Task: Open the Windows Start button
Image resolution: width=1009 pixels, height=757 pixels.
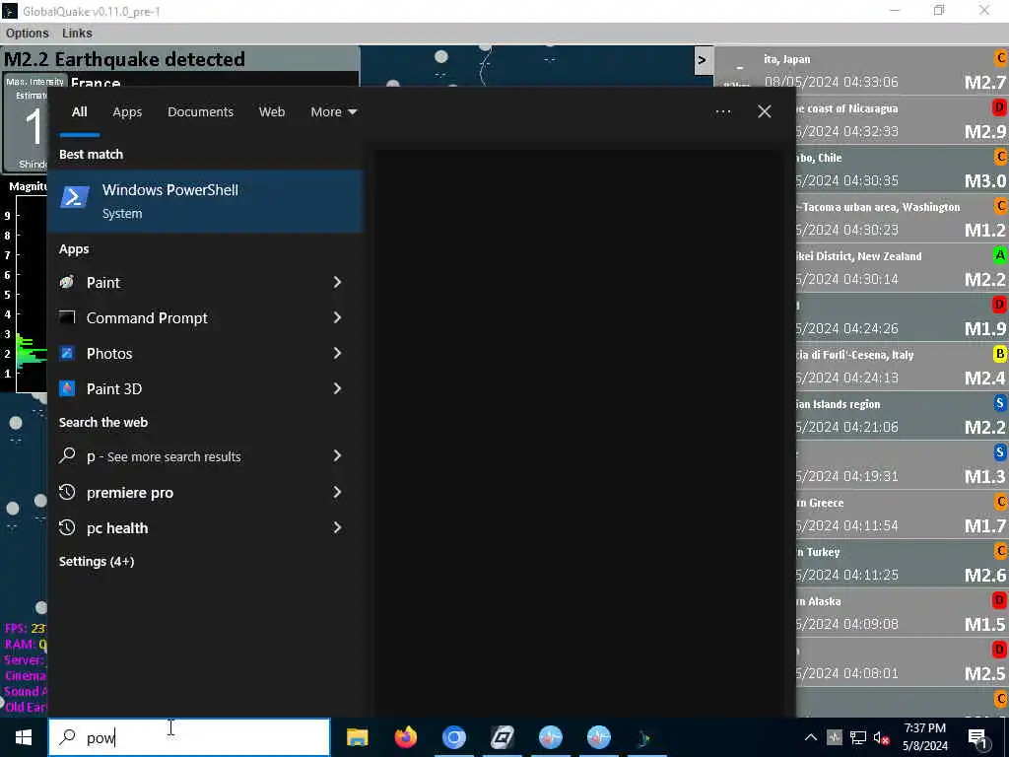Action: click(x=24, y=737)
